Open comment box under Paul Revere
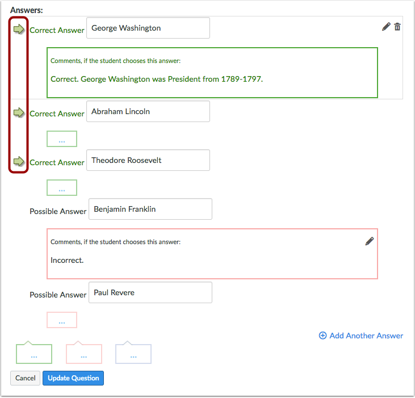The height and width of the screenshot is (398, 415). coord(62,320)
